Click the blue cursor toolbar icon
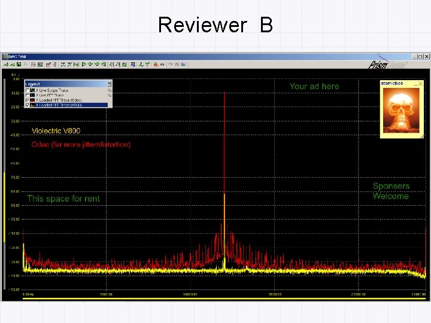Viewport: 431px width, 323px height. pos(133,65)
